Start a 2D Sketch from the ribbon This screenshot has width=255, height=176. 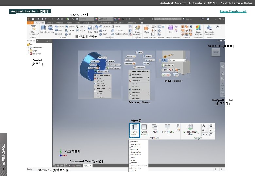coord(33,30)
